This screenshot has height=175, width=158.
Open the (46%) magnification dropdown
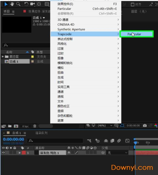[105, 126]
